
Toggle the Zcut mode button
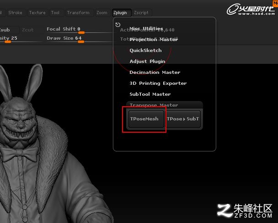click(x=28, y=30)
